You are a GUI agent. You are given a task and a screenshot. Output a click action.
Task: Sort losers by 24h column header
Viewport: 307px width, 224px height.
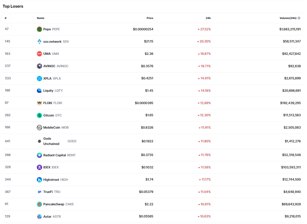pyautogui.click(x=208, y=18)
